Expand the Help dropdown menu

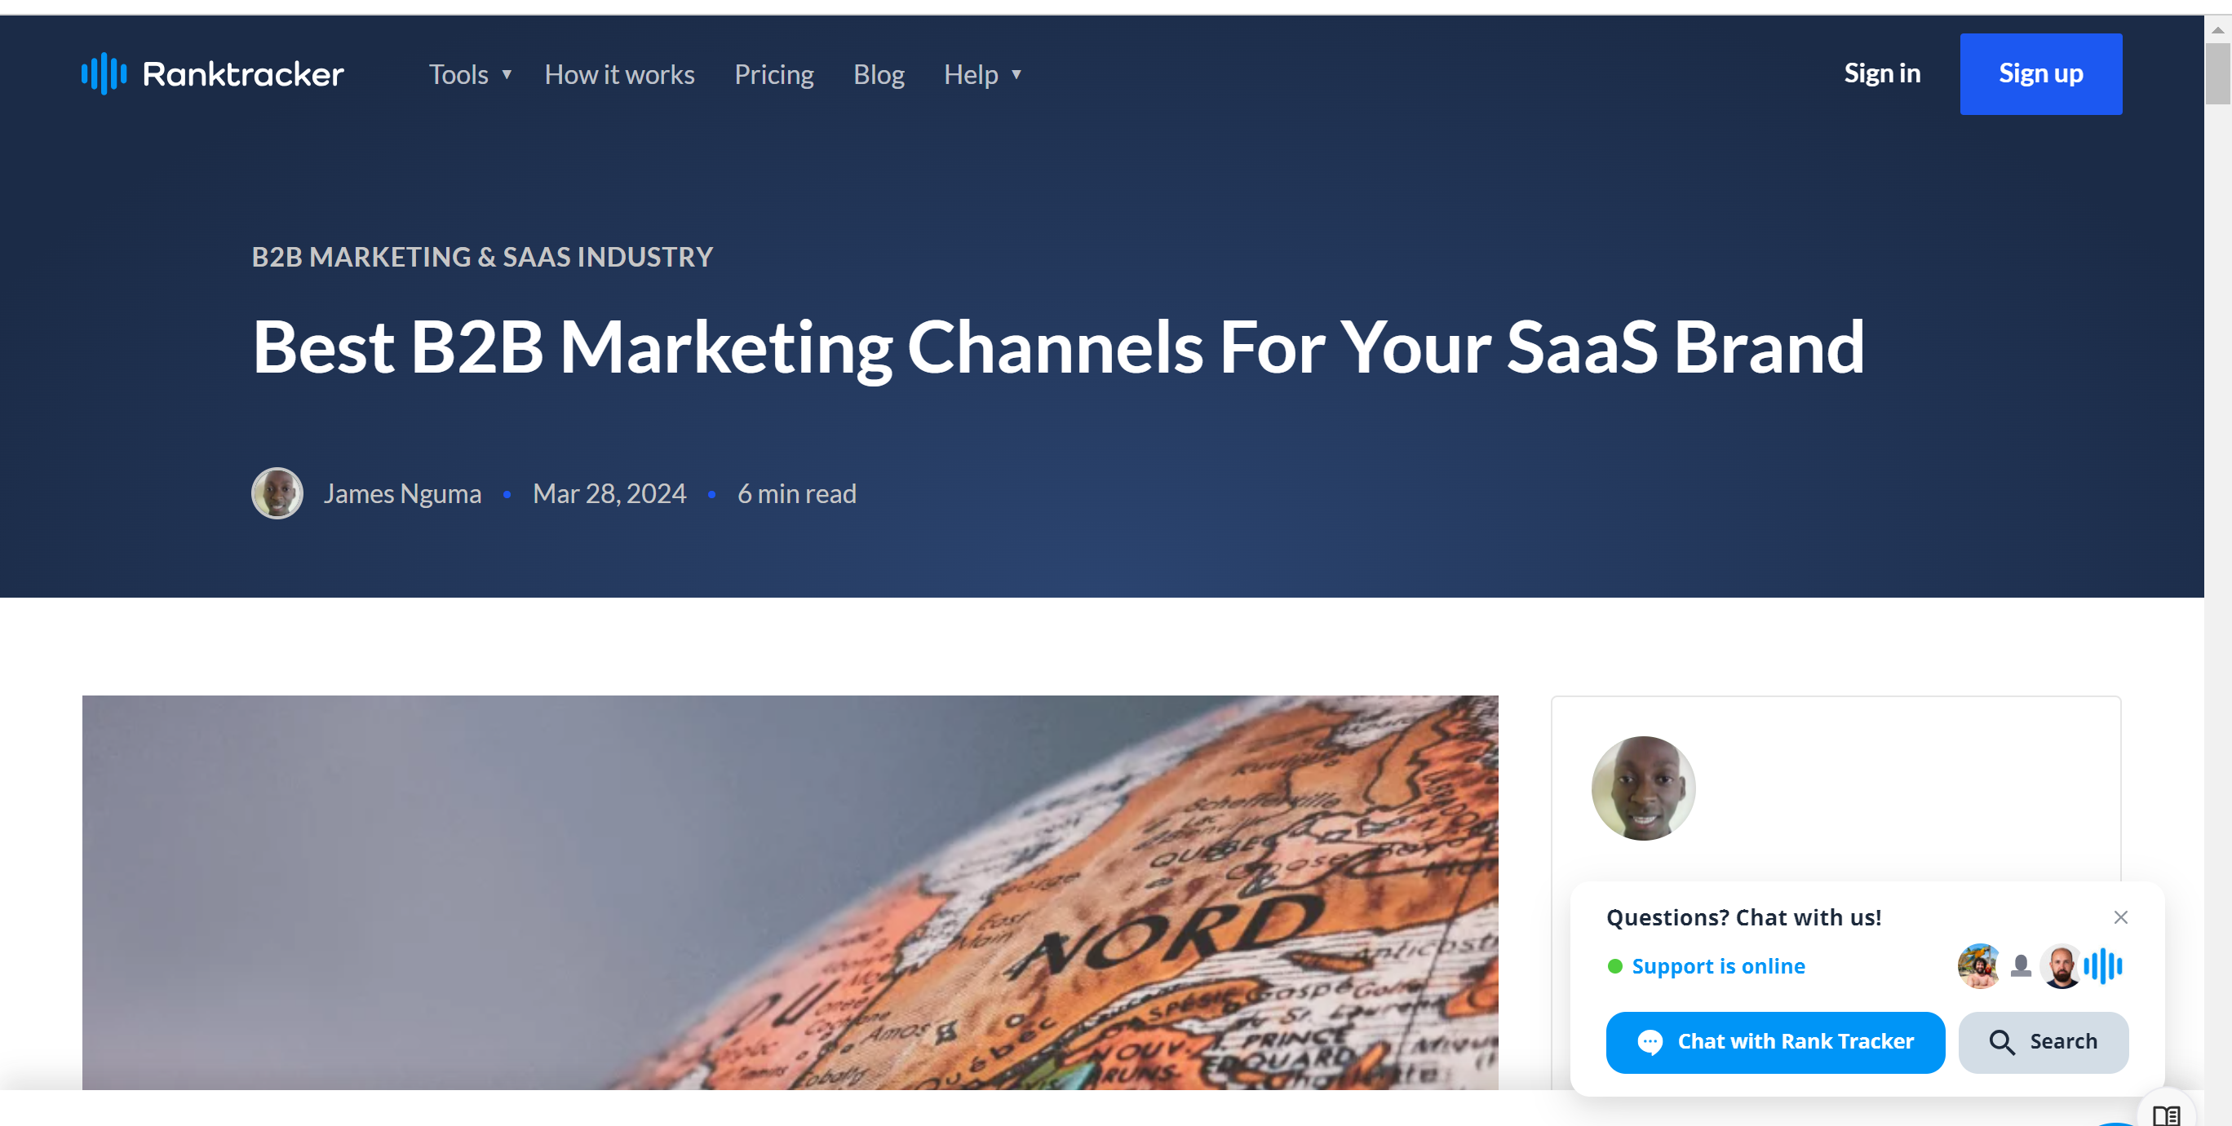click(982, 74)
